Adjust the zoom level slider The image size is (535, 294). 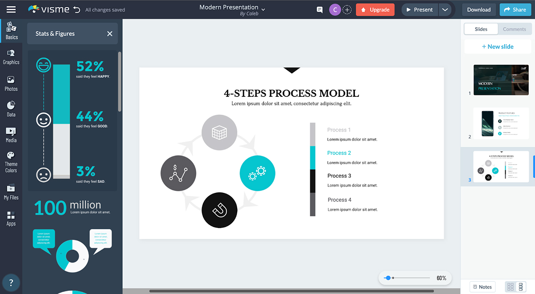[388, 278]
